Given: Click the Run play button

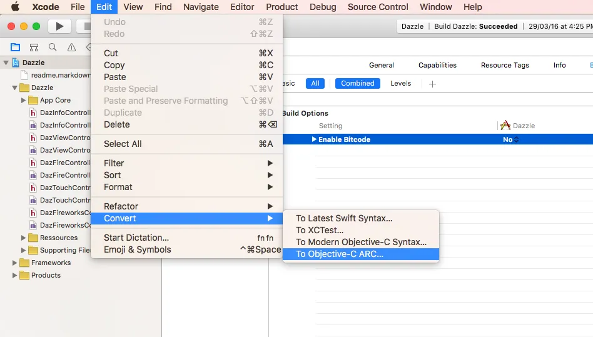Looking at the screenshot, I should click(59, 26).
